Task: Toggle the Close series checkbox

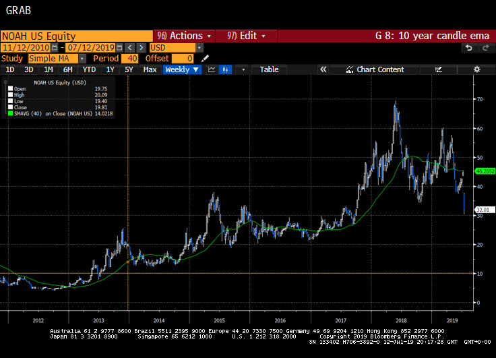Action: click(10, 107)
